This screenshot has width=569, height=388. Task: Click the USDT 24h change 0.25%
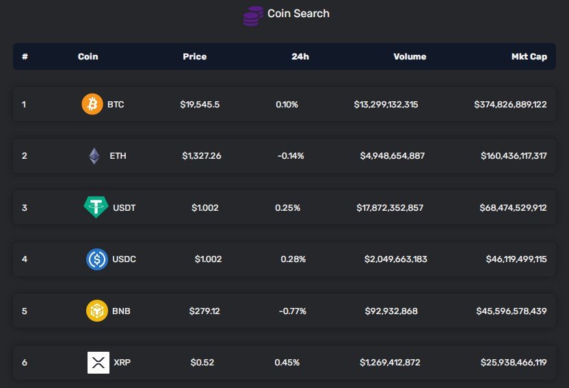(x=287, y=207)
